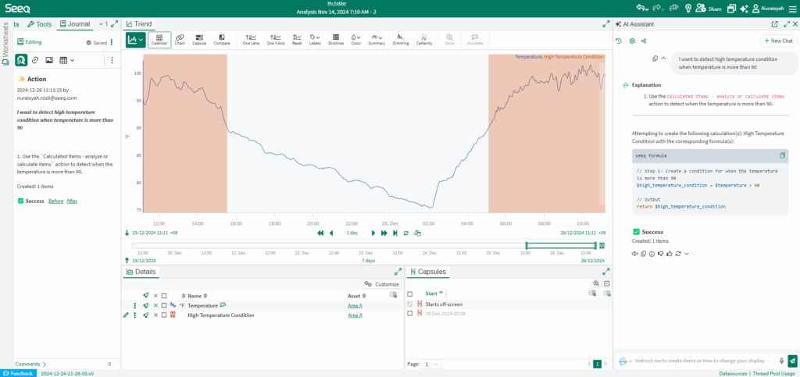Click the range slider on the 7 days timeline
The image size is (800, 377).
[x=561, y=246]
